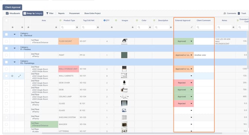Viewport: 249px width, 135px height.
Task: Click the expand icon on WALL CABINETS row
Action: [20, 76]
